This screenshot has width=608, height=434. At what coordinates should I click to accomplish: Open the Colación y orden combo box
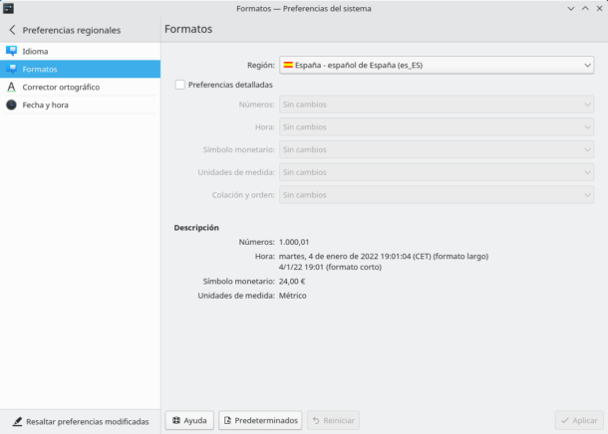(437, 195)
